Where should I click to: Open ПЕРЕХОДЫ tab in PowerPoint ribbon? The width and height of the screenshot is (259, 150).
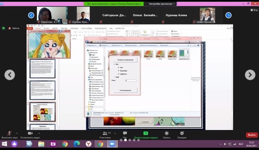(64, 28)
